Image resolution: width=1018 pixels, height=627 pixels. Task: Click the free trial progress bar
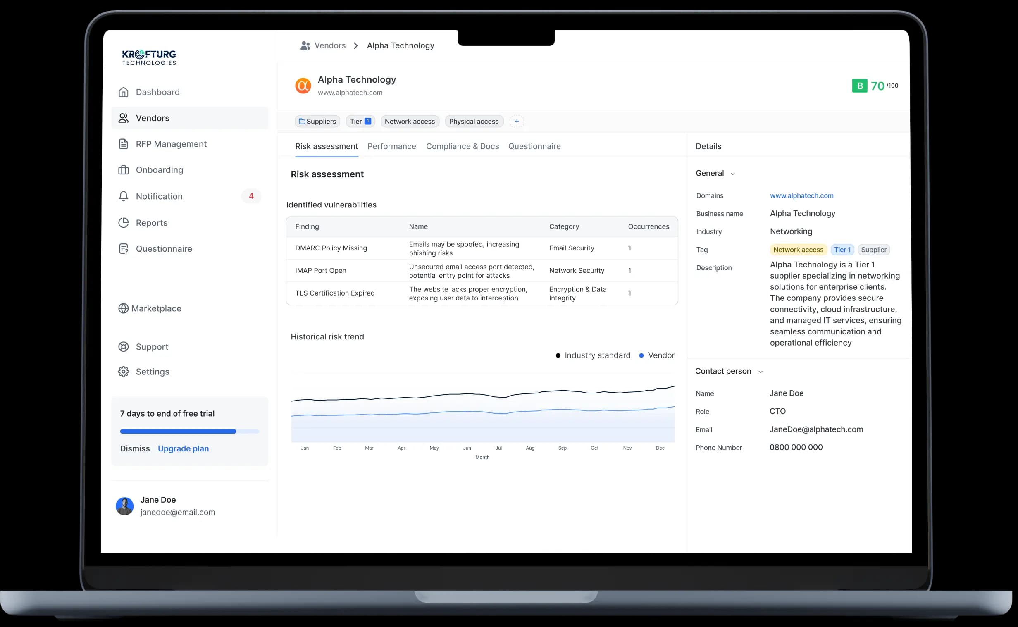point(189,432)
